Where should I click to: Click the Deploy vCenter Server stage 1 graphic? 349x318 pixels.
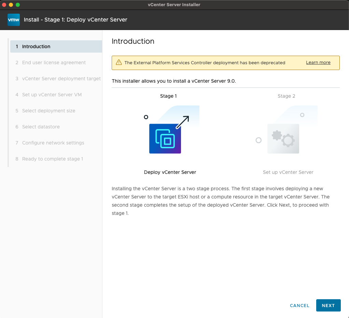pos(172,129)
